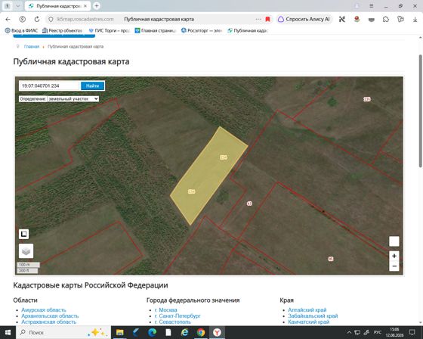Select the Публичная кадастровая tab

(x=57, y=6)
